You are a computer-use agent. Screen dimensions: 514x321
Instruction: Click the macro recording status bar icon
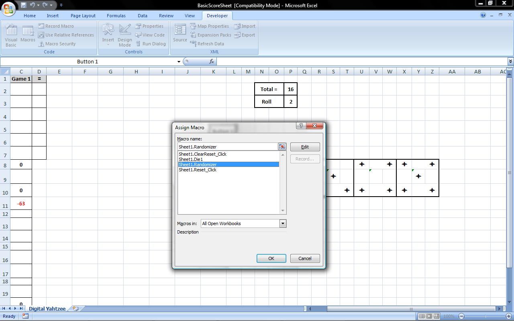pyautogui.click(x=25, y=316)
